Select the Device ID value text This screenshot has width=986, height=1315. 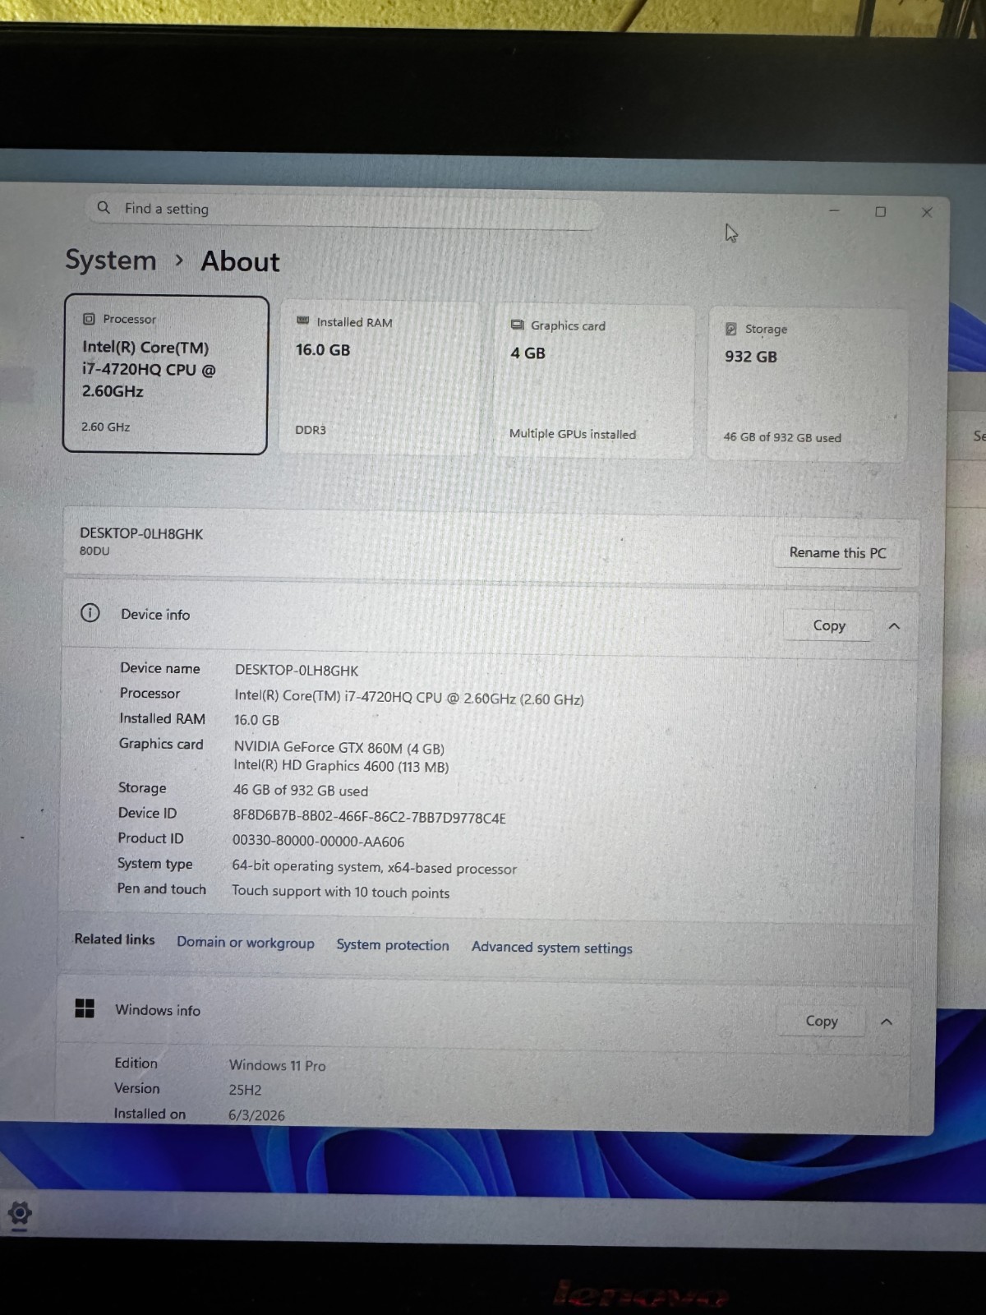369,818
